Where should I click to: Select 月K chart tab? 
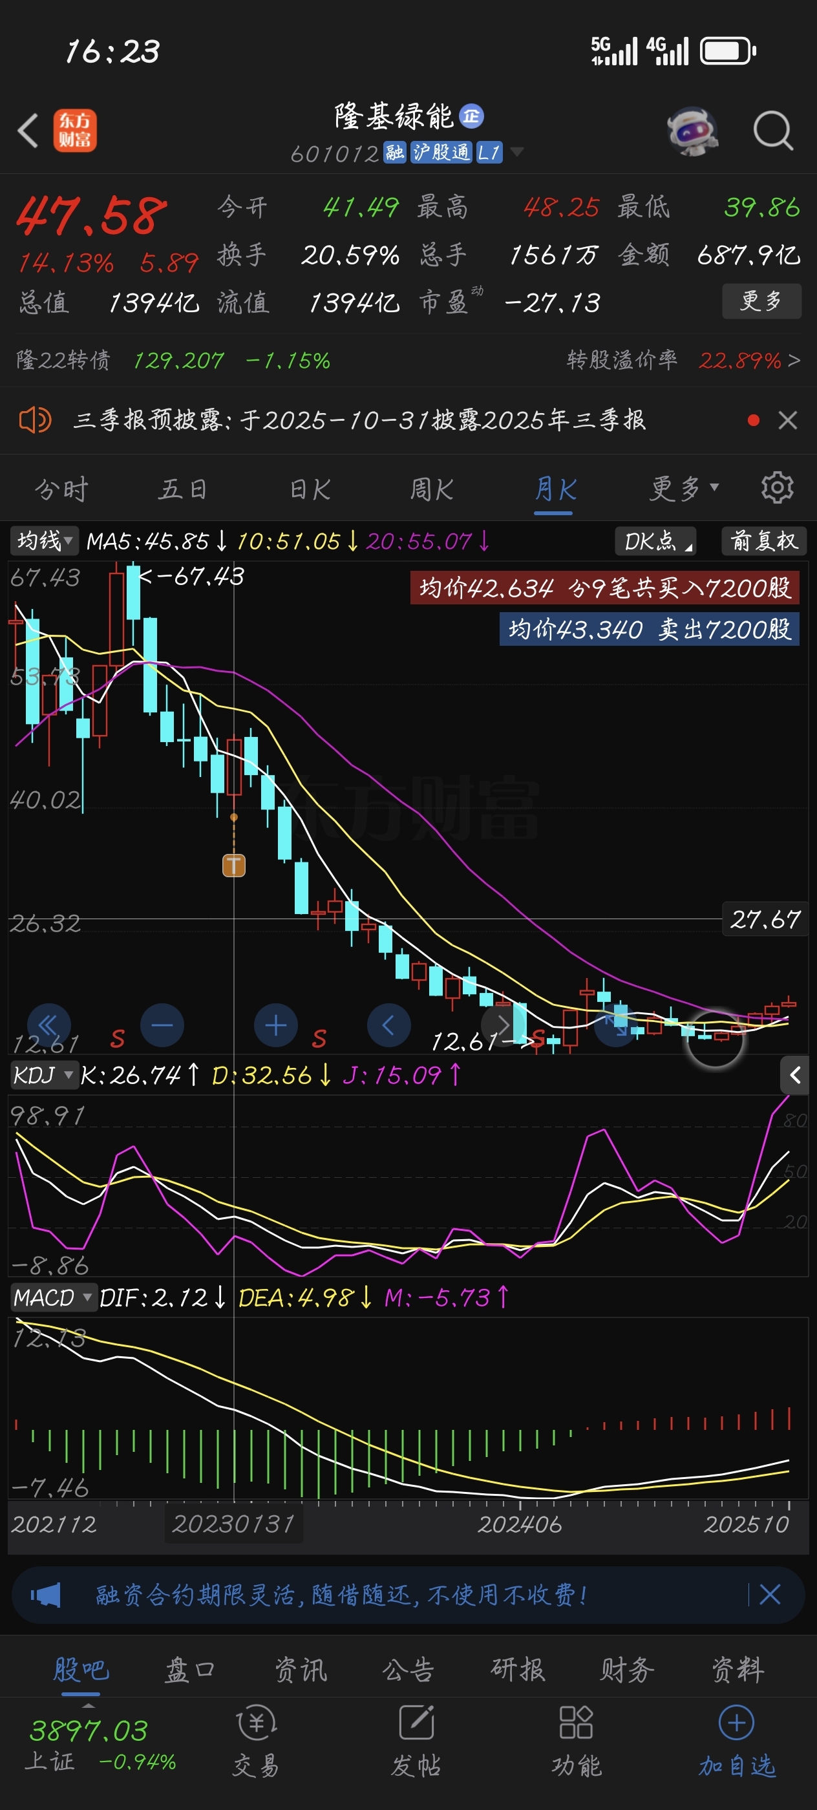tap(555, 488)
